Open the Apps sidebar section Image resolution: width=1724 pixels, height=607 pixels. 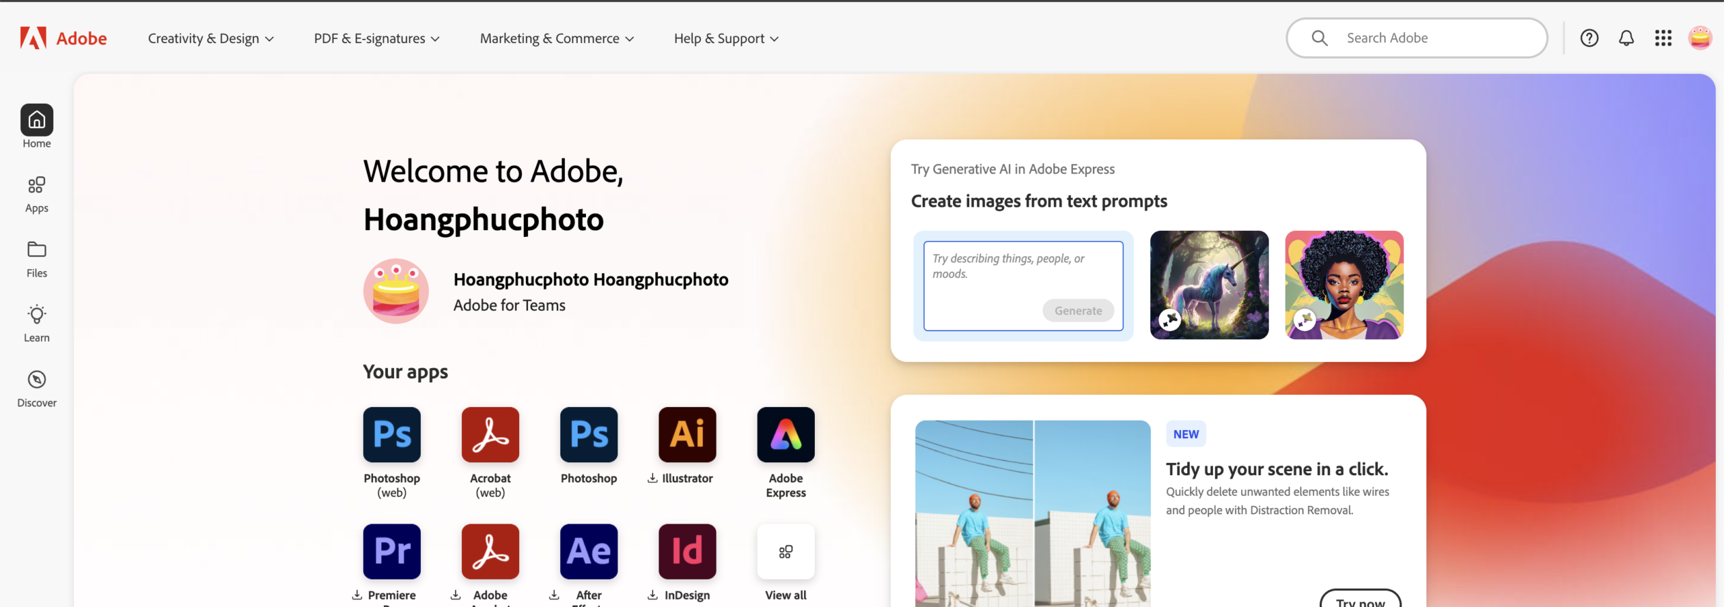pyautogui.click(x=37, y=194)
